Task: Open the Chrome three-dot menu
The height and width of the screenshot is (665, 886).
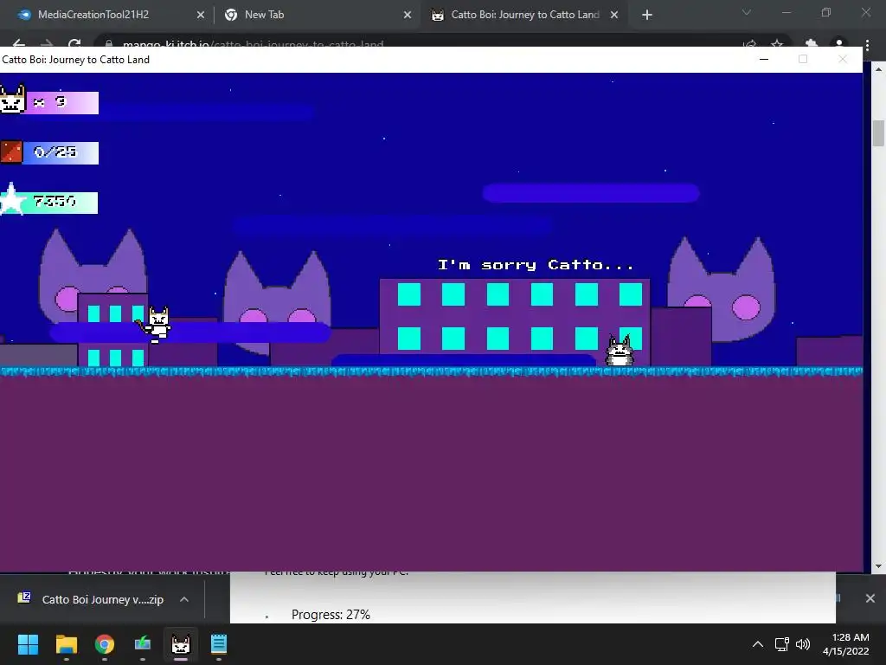Action: tap(867, 44)
